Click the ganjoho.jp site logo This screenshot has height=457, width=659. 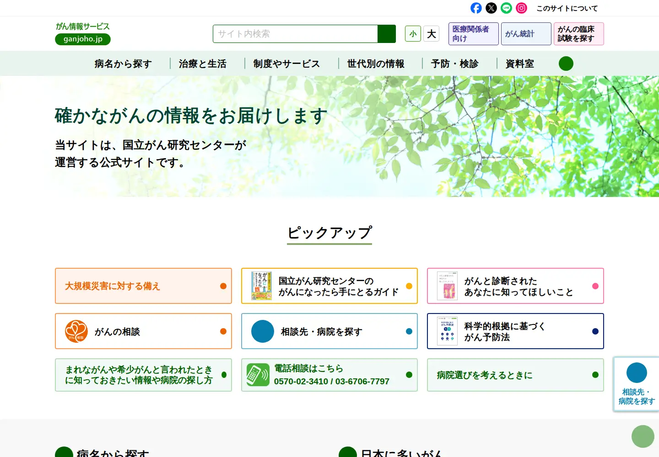pyautogui.click(x=83, y=34)
